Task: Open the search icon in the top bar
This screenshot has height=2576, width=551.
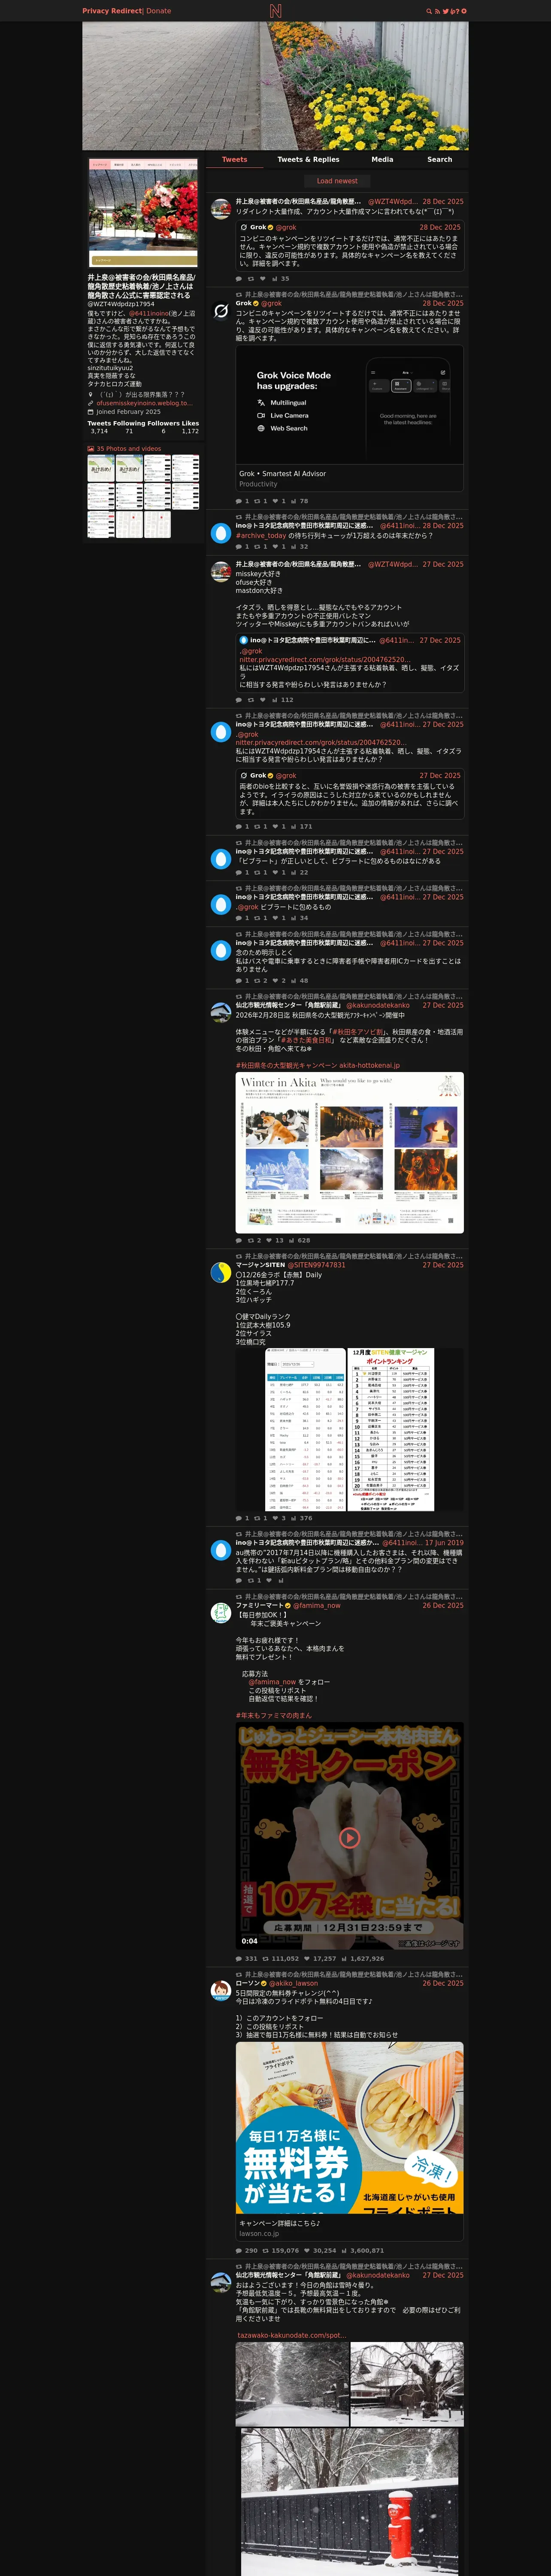Action: [x=429, y=11]
